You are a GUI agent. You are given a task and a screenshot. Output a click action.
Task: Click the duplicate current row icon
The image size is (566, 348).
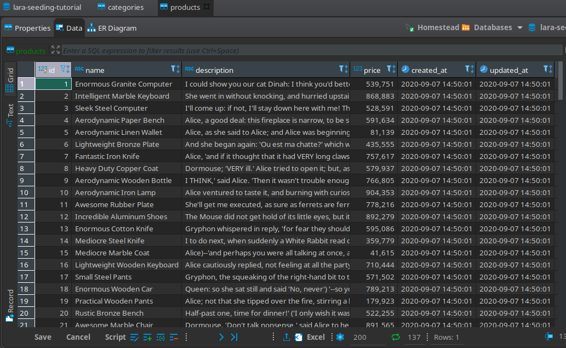(161, 338)
